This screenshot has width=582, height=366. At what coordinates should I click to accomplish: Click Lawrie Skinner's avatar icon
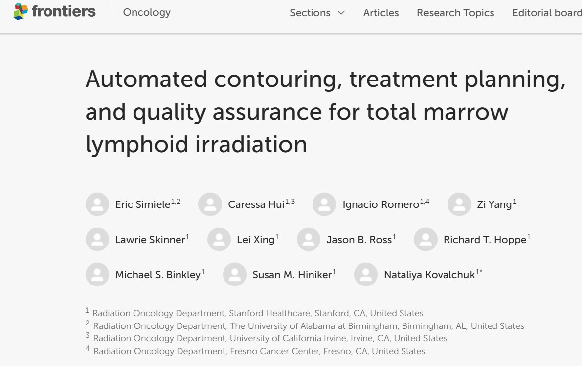(97, 239)
